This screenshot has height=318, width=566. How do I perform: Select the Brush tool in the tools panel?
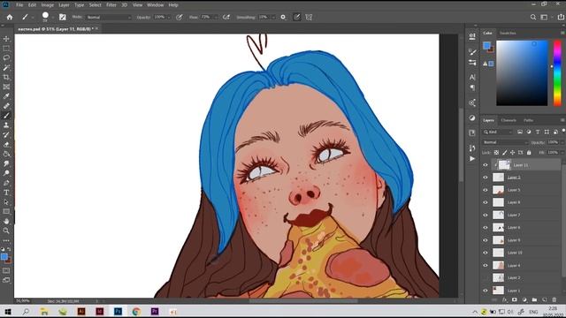pyautogui.click(x=6, y=116)
